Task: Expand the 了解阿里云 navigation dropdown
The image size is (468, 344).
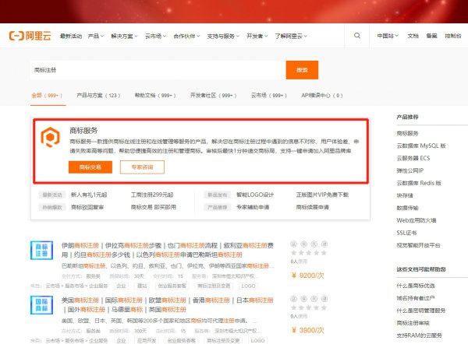Action: click(291, 36)
